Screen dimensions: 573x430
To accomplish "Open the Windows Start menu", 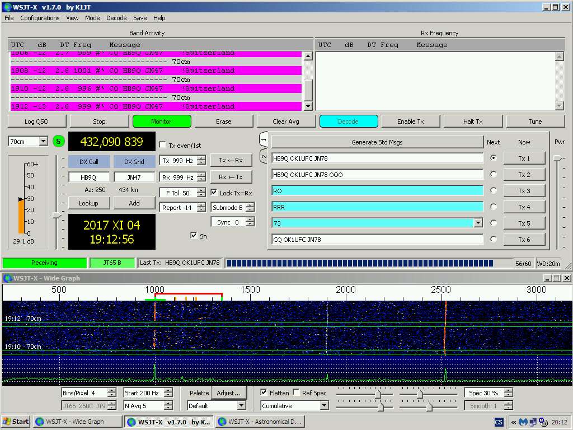I will 16,422.
